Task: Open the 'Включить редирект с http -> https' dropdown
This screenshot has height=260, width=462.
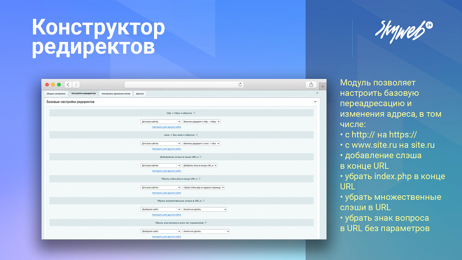Action: (201, 121)
